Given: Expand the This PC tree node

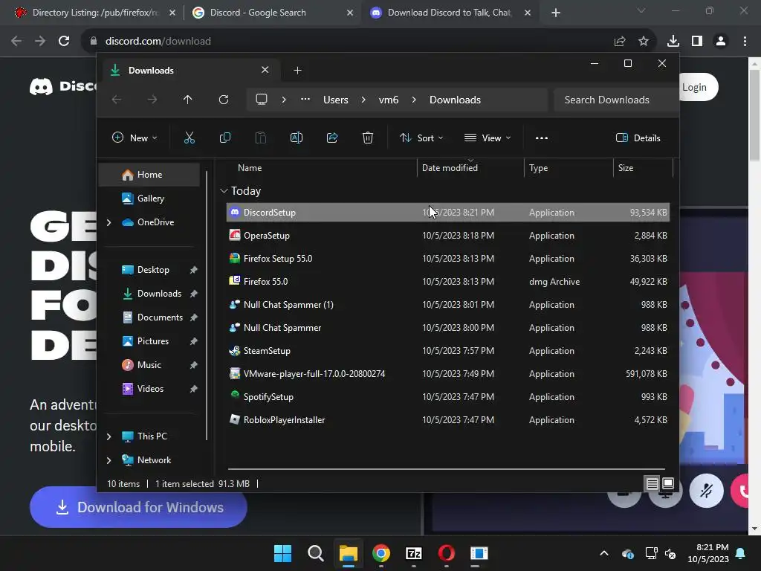Looking at the screenshot, I should 109,436.
